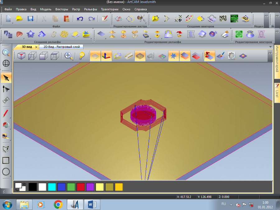Select the red pencil drawing tool
280x210 pixels.
pos(6,113)
